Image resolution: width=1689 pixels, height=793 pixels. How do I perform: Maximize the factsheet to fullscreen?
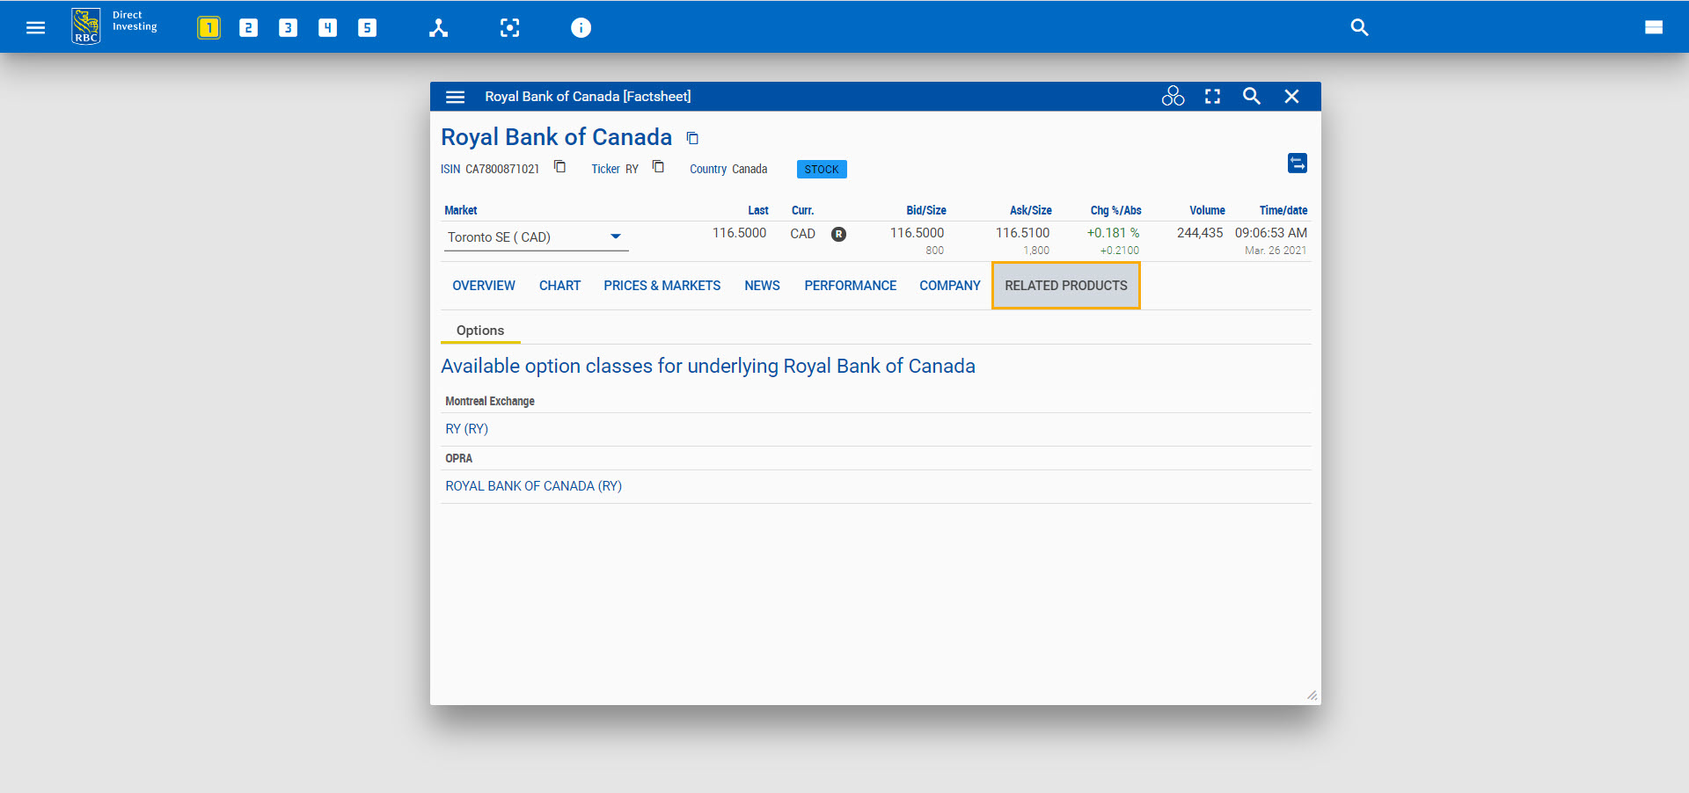pos(1212,97)
